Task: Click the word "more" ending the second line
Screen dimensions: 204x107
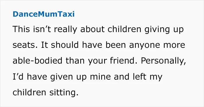Action: click(174, 45)
